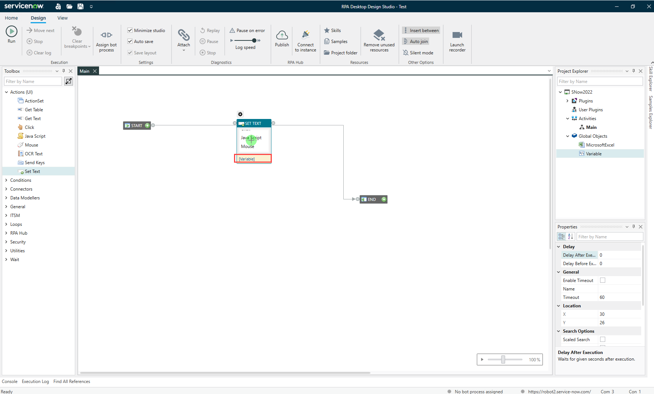Open the Console tab
654x394 pixels.
10,382
